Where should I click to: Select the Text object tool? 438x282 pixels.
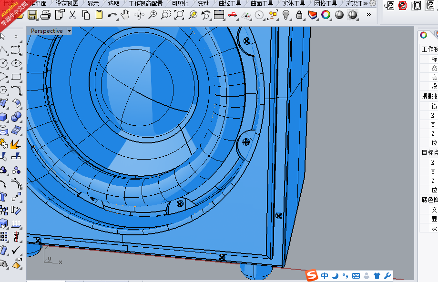pos(4,197)
